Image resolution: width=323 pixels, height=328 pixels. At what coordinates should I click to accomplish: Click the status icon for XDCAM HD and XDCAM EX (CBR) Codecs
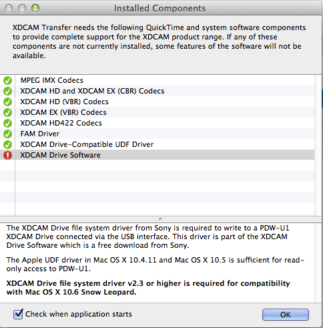point(7,91)
